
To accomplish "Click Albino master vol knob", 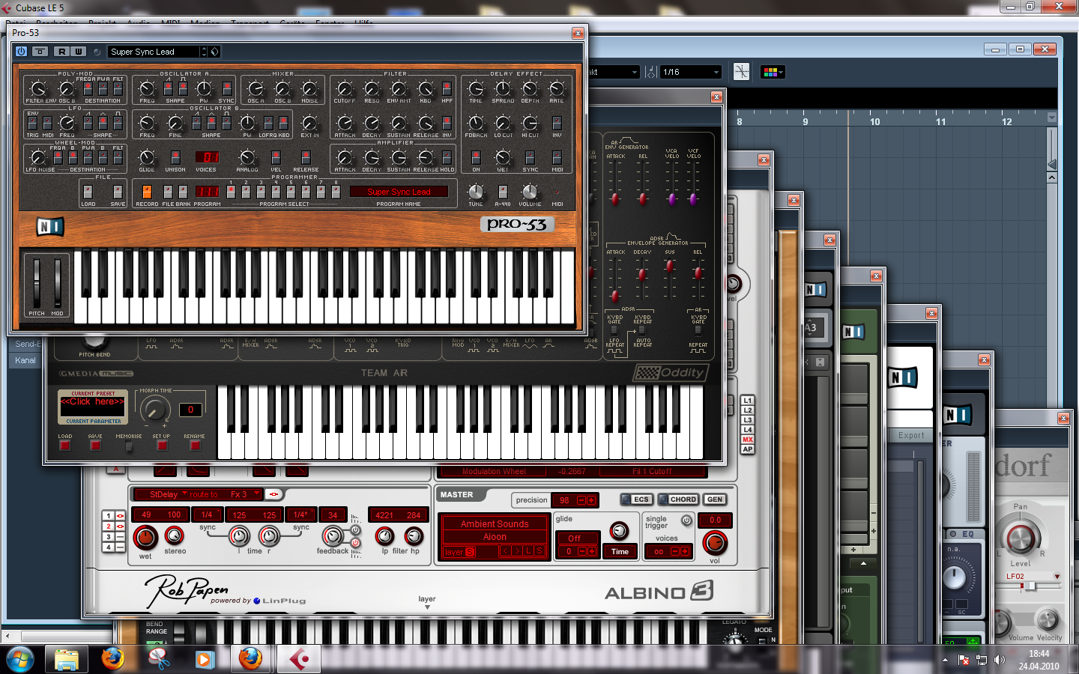I will coord(715,542).
